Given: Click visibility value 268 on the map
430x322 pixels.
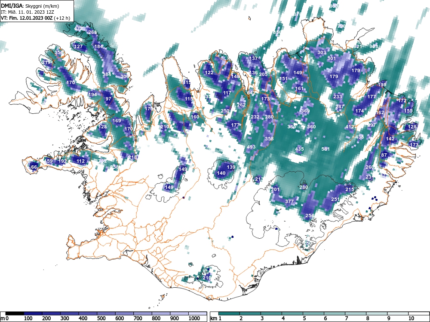Looking at the screenshot, I should pos(92,32).
